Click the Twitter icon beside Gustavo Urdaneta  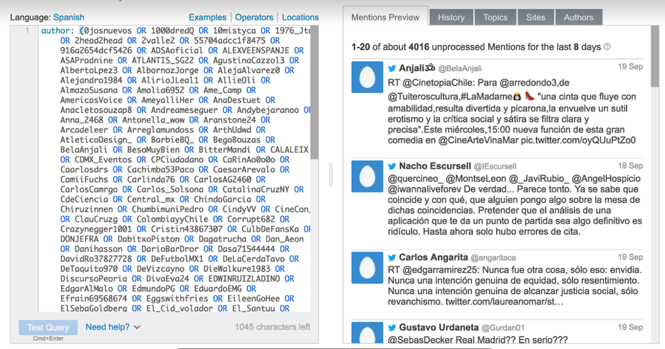coord(392,328)
